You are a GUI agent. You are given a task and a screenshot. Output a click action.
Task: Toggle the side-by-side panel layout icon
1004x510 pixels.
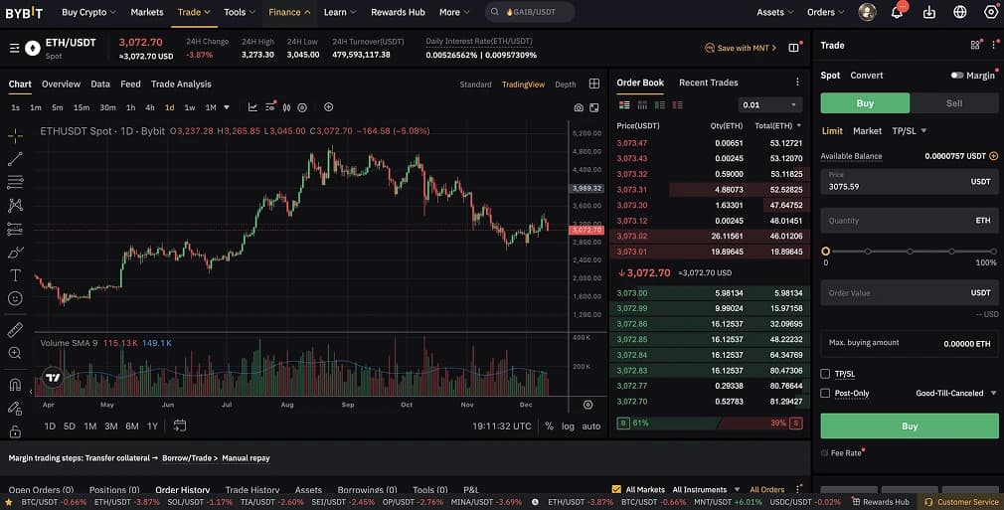tap(793, 48)
